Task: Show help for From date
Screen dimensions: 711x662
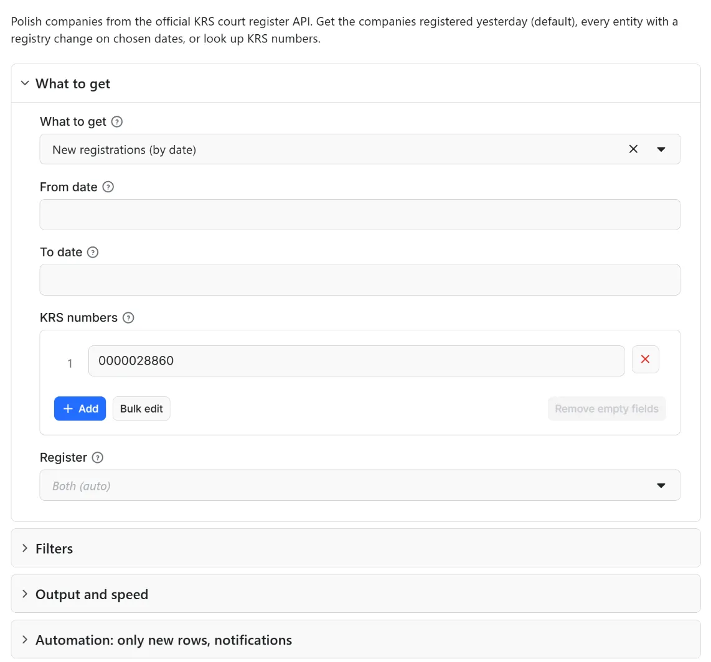Action: click(108, 187)
